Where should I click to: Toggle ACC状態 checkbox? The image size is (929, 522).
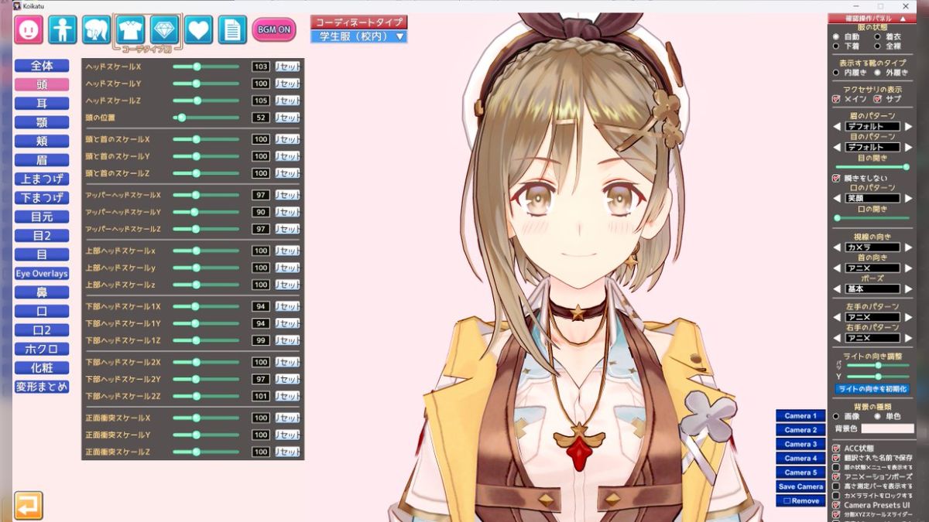(836, 449)
